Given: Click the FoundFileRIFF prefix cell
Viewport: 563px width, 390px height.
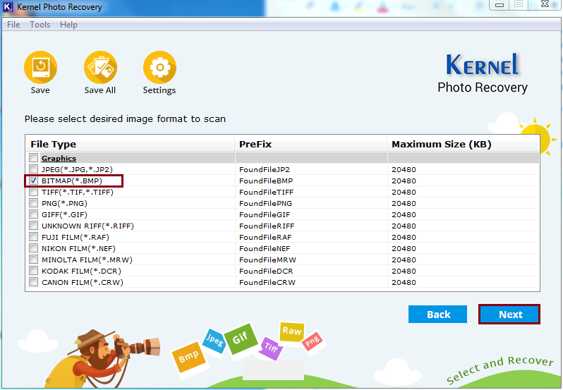Looking at the screenshot, I should click(x=267, y=226).
